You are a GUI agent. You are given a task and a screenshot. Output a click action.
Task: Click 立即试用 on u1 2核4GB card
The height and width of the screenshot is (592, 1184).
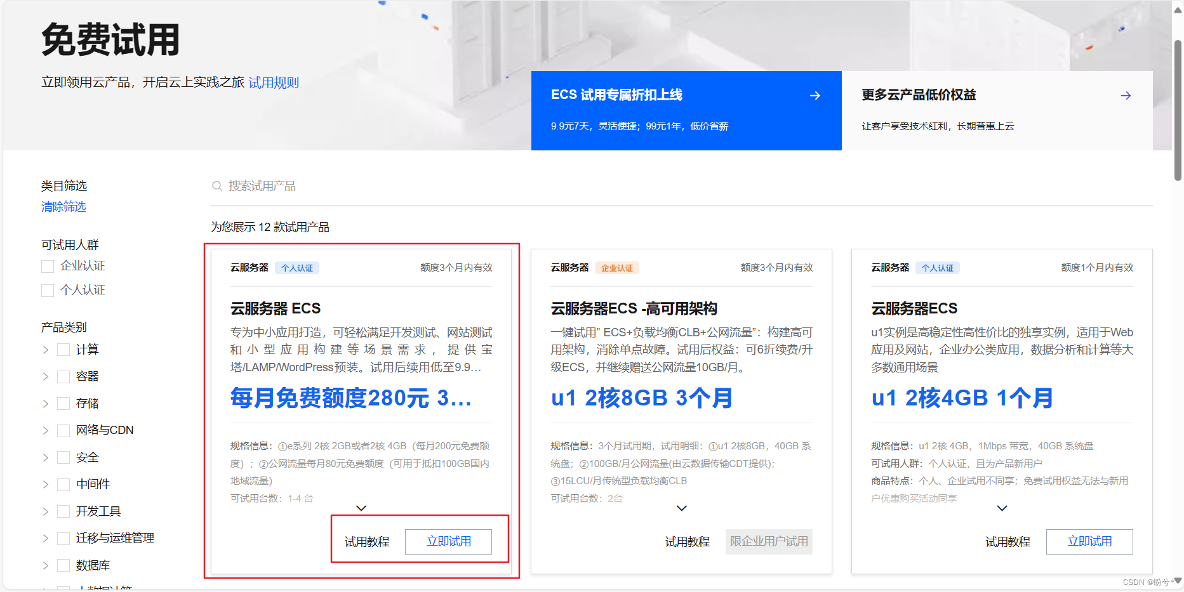pos(1089,542)
